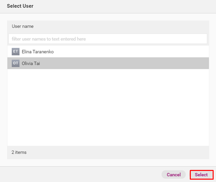
Task: Click the 2 items count label
Action: [x=19, y=152]
